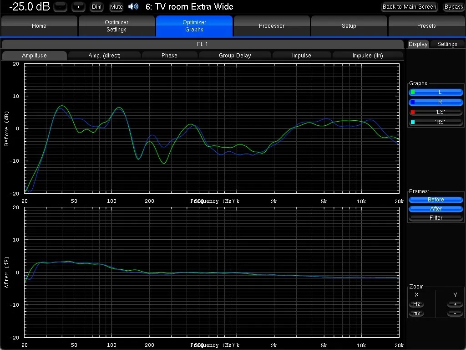
Task: Increase volume with the top plus button
Action: [x=78, y=7]
